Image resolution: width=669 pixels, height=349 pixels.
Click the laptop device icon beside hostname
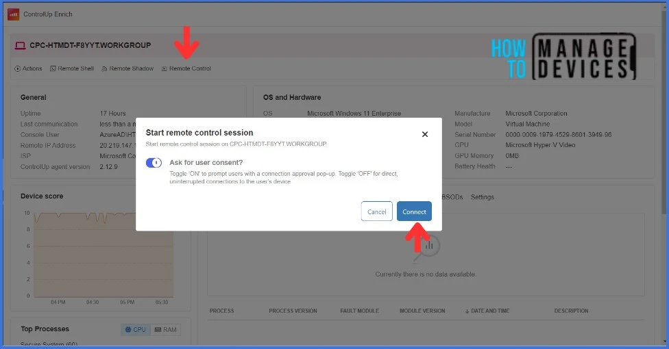click(x=20, y=45)
